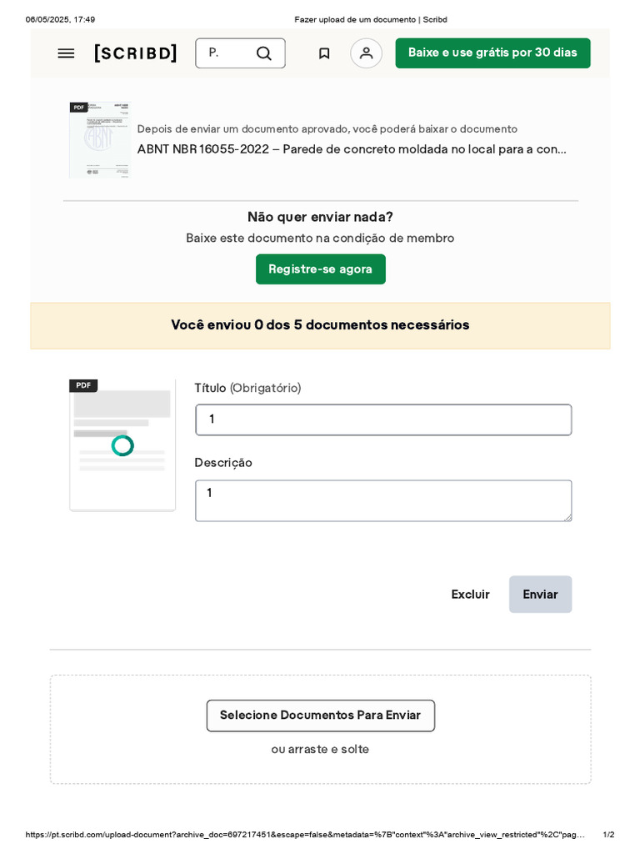Click the PDF badge on ABNT thumbnail

tap(78, 108)
